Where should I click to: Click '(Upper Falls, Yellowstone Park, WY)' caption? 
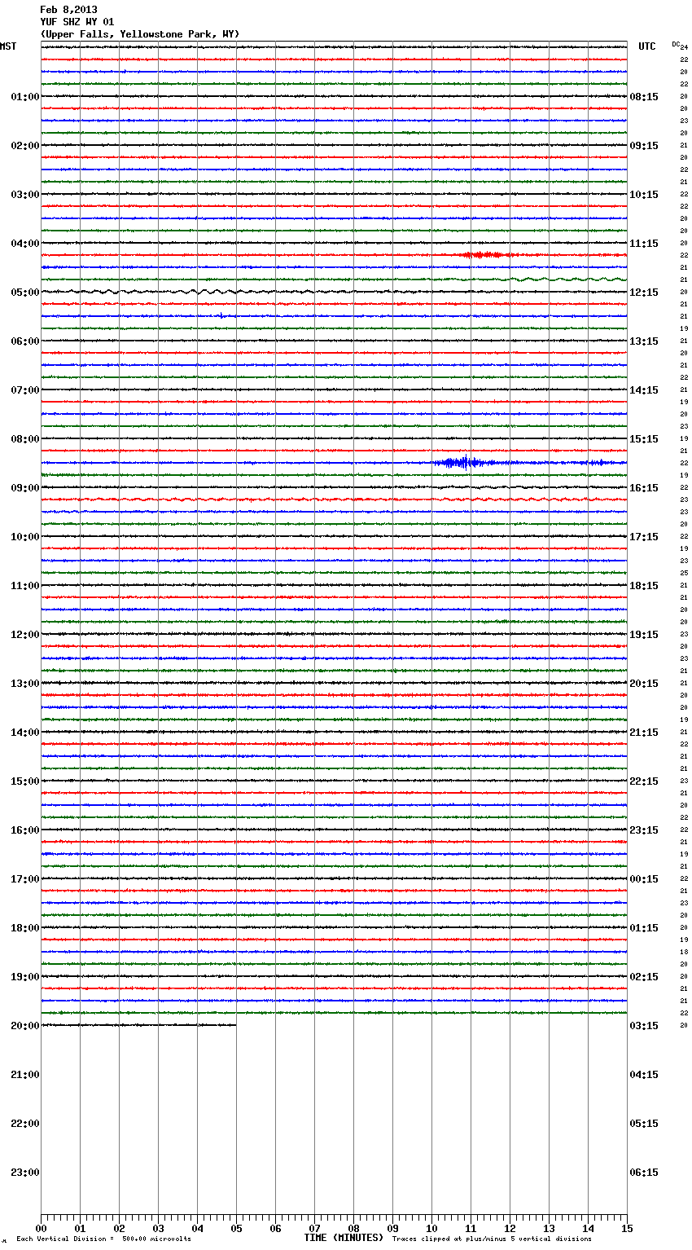point(140,34)
